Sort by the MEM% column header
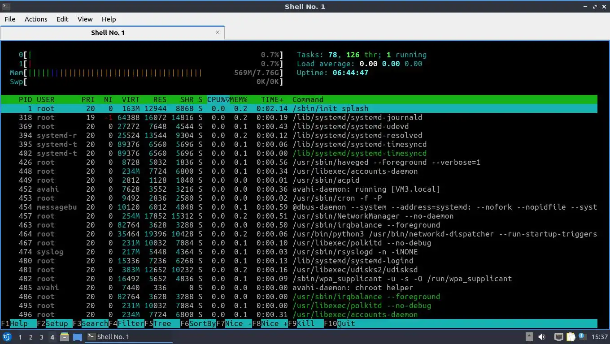This screenshot has width=610, height=344. click(x=238, y=99)
